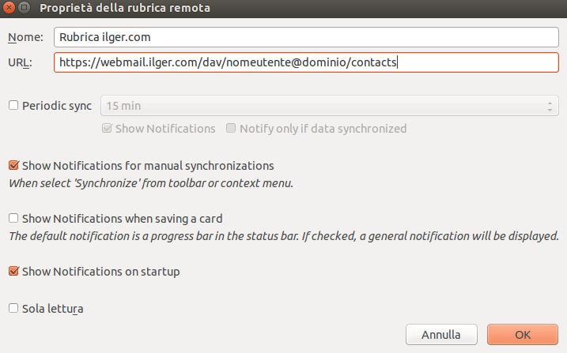Confirm settings with the OK button

523,335
